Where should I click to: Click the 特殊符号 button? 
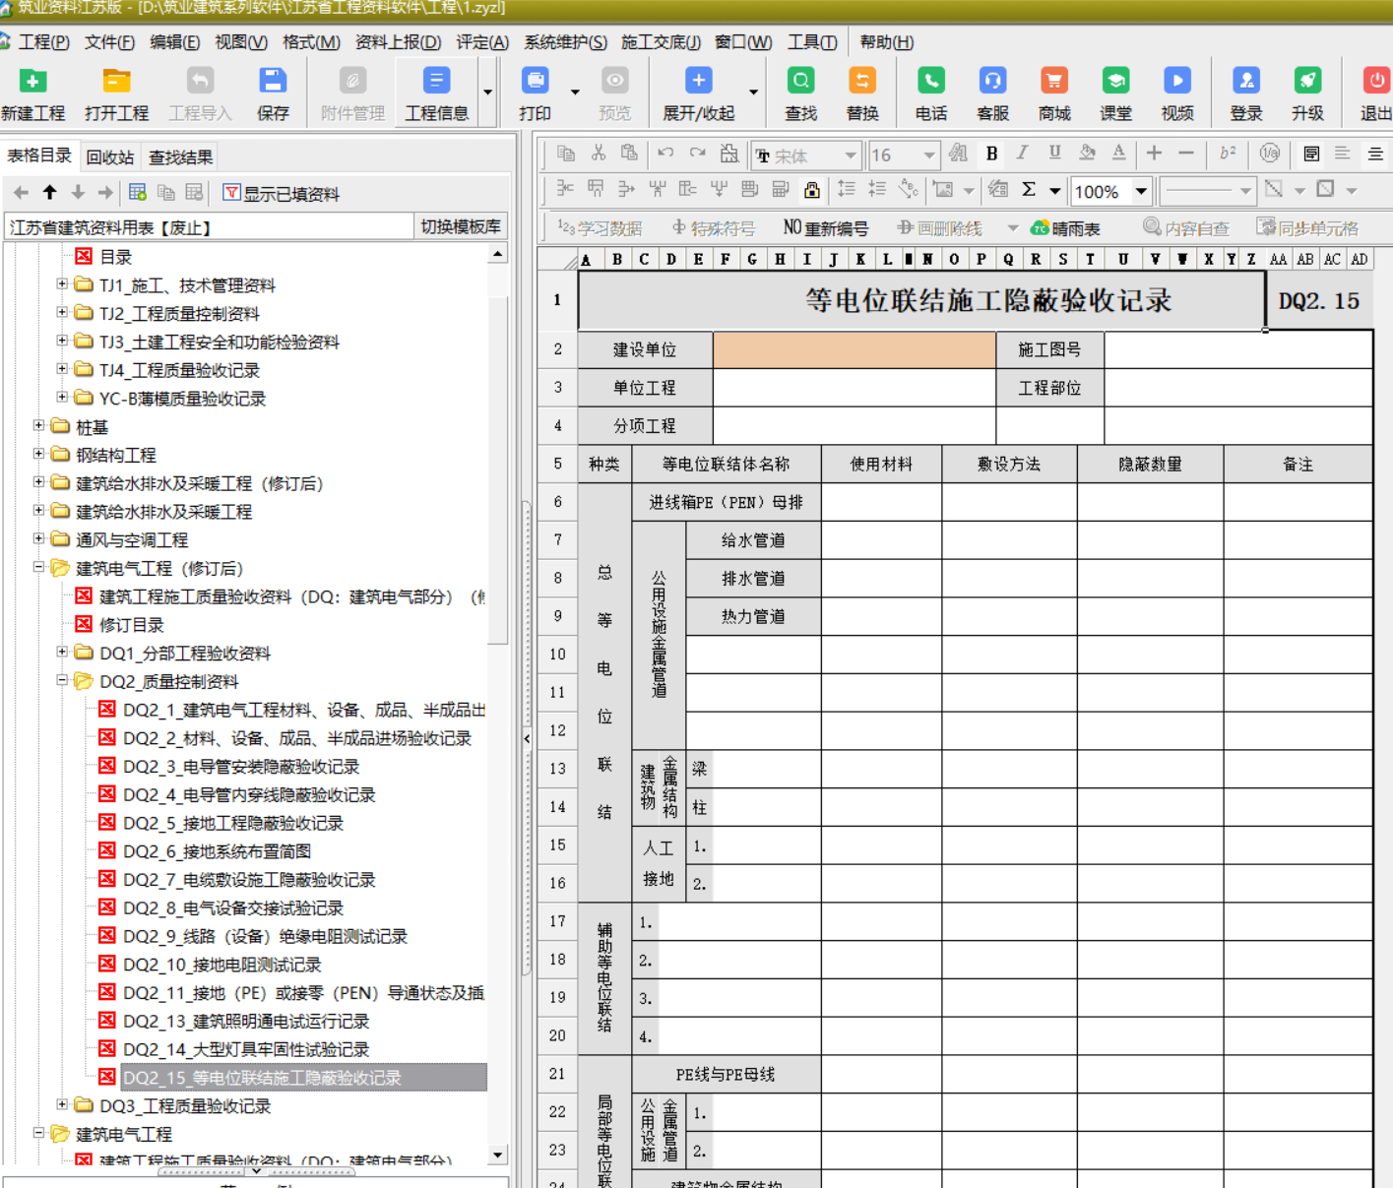[x=714, y=228]
